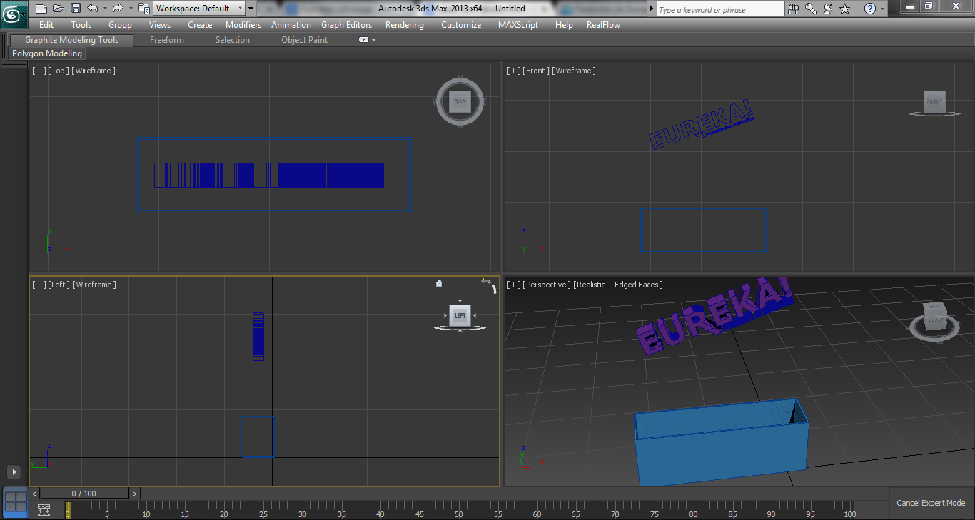975x520 pixels.
Task: Open the Create menu
Action: click(x=200, y=25)
